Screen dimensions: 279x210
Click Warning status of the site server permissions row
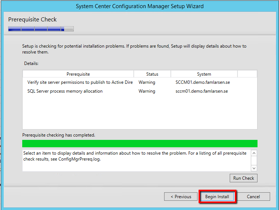[x=147, y=82]
